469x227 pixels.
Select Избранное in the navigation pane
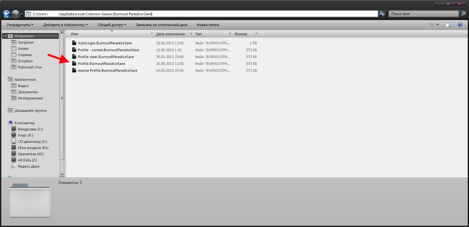pos(31,36)
